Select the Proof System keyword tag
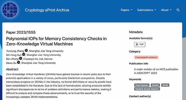 coord(142,85)
